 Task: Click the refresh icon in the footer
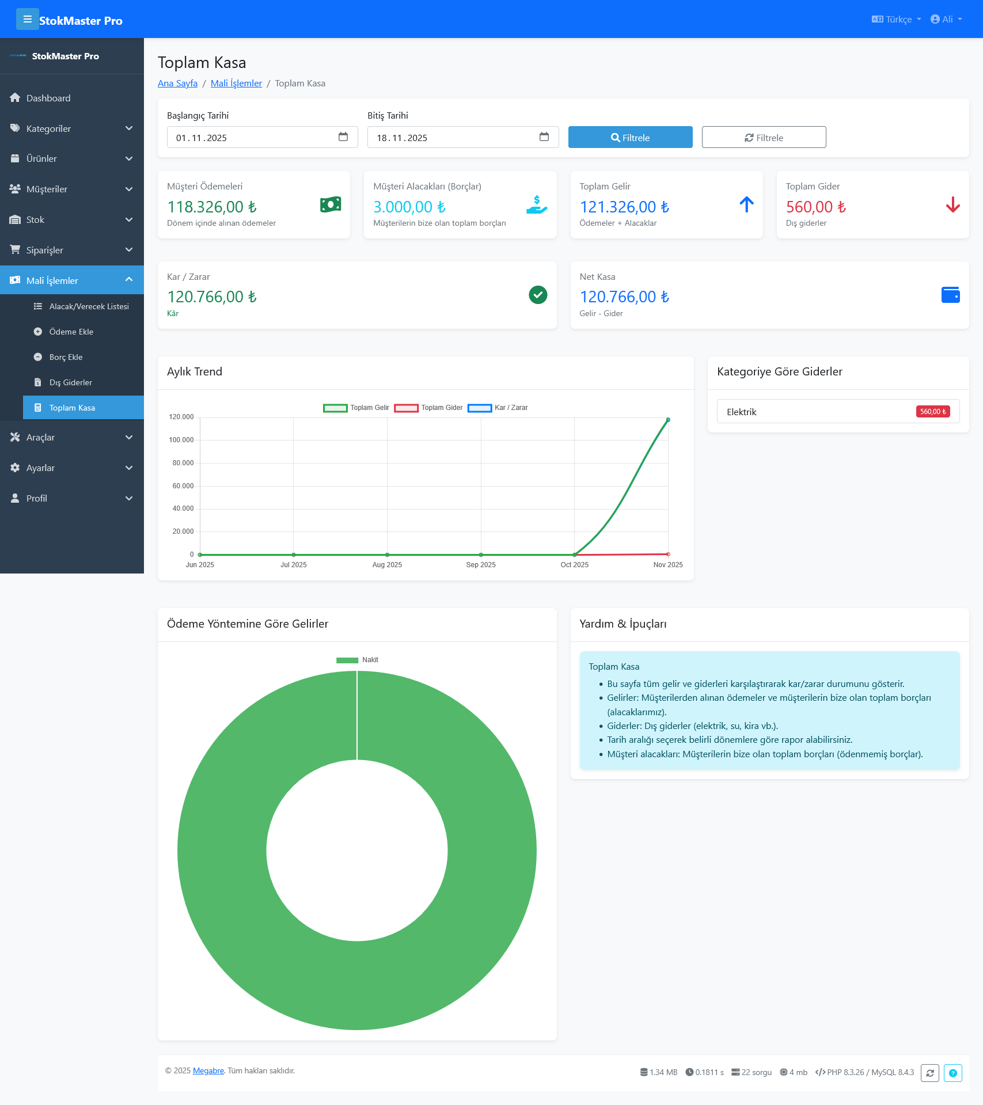[931, 1073]
